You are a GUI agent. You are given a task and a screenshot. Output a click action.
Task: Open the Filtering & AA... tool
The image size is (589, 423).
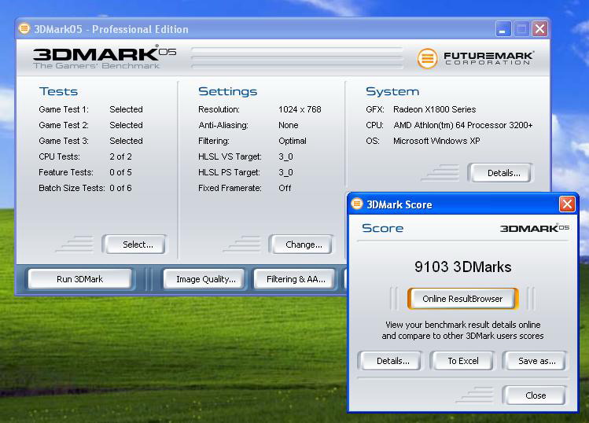296,279
